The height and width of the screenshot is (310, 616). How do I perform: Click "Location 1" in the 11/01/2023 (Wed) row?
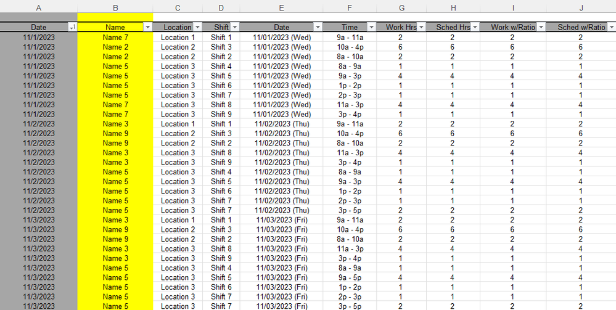coord(178,38)
